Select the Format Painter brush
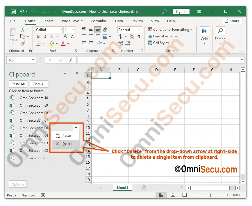The height and width of the screenshot is (206, 252). [x=23, y=43]
